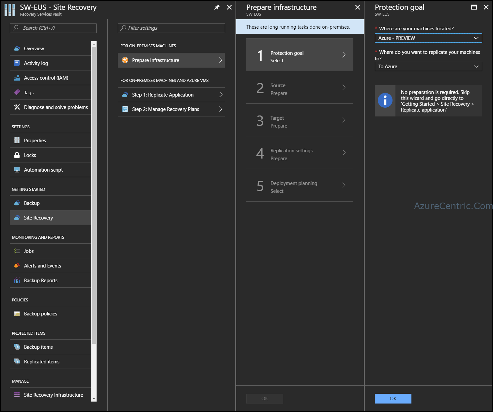
Task: Click the Backup Reports chart icon
Action: coord(17,280)
